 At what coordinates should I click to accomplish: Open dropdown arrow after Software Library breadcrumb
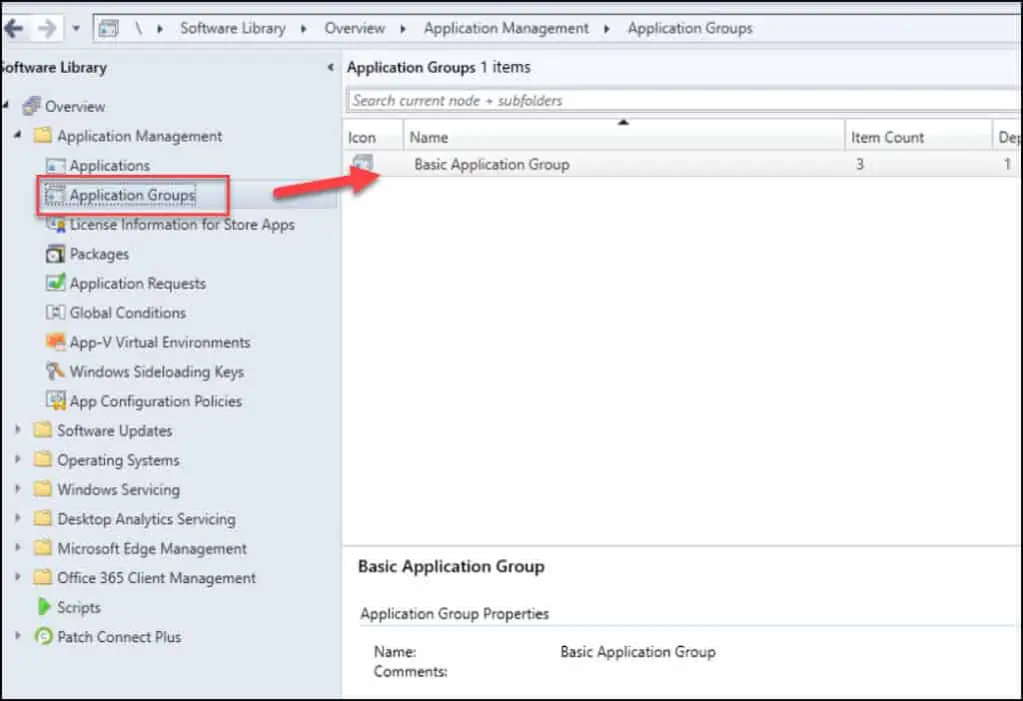point(304,29)
